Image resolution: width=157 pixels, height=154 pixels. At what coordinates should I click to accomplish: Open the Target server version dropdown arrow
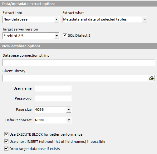pos(56,36)
